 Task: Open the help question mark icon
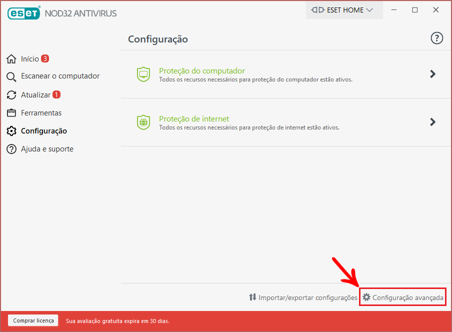click(436, 38)
